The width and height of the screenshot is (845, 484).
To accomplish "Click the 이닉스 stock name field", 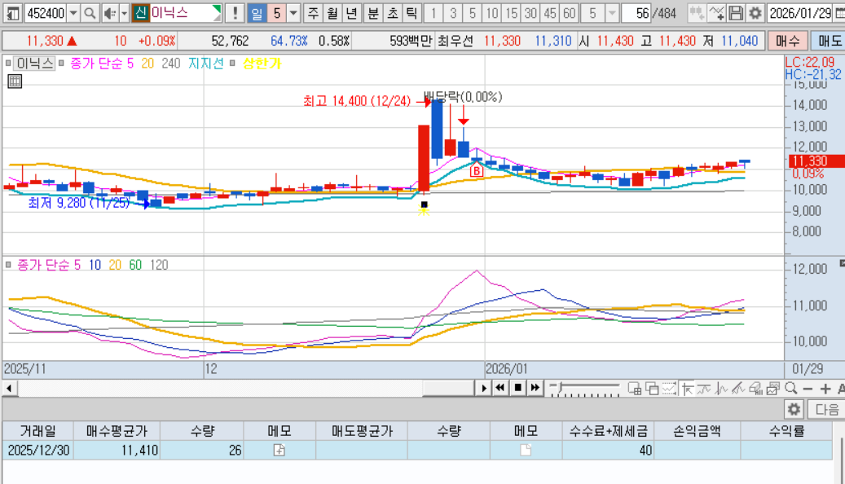I will (x=184, y=13).
